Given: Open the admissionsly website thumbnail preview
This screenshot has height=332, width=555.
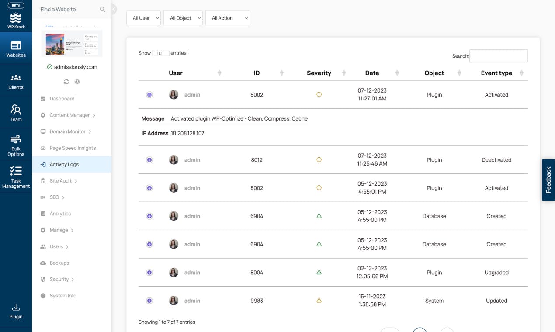Looking at the screenshot, I should [x=72, y=43].
